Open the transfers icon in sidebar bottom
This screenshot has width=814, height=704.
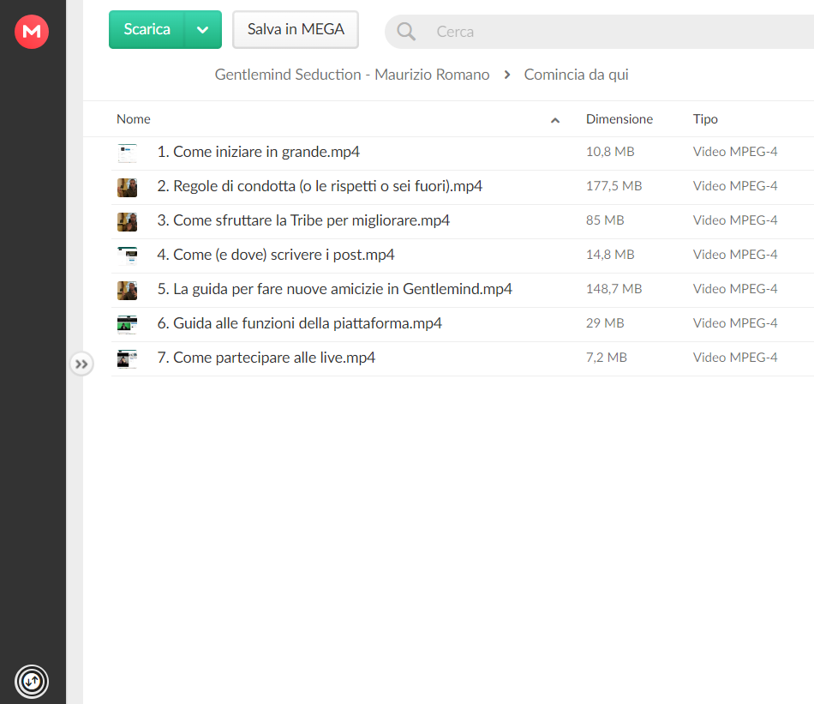(x=32, y=681)
